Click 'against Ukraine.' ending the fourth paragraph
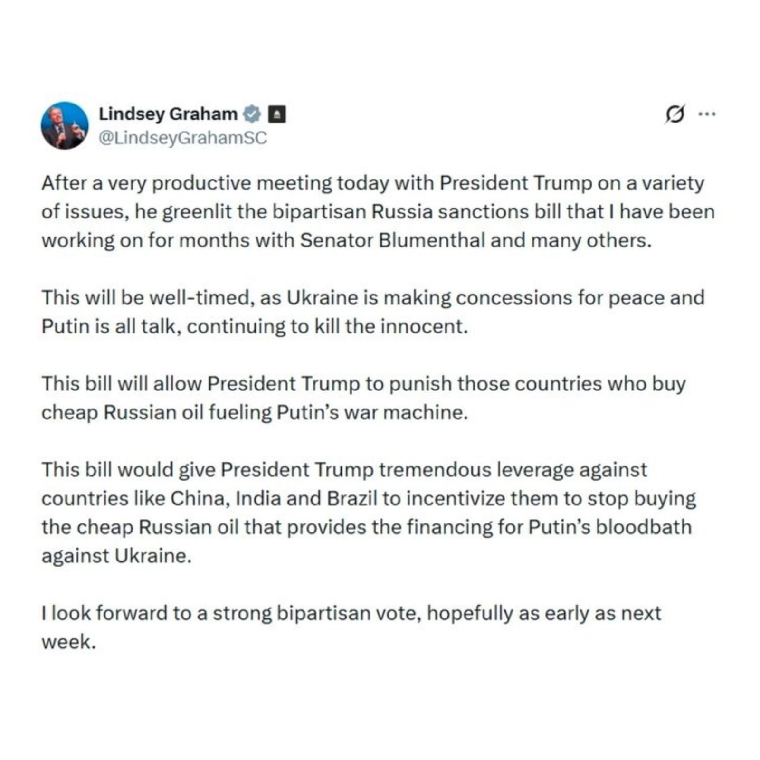 116,556
